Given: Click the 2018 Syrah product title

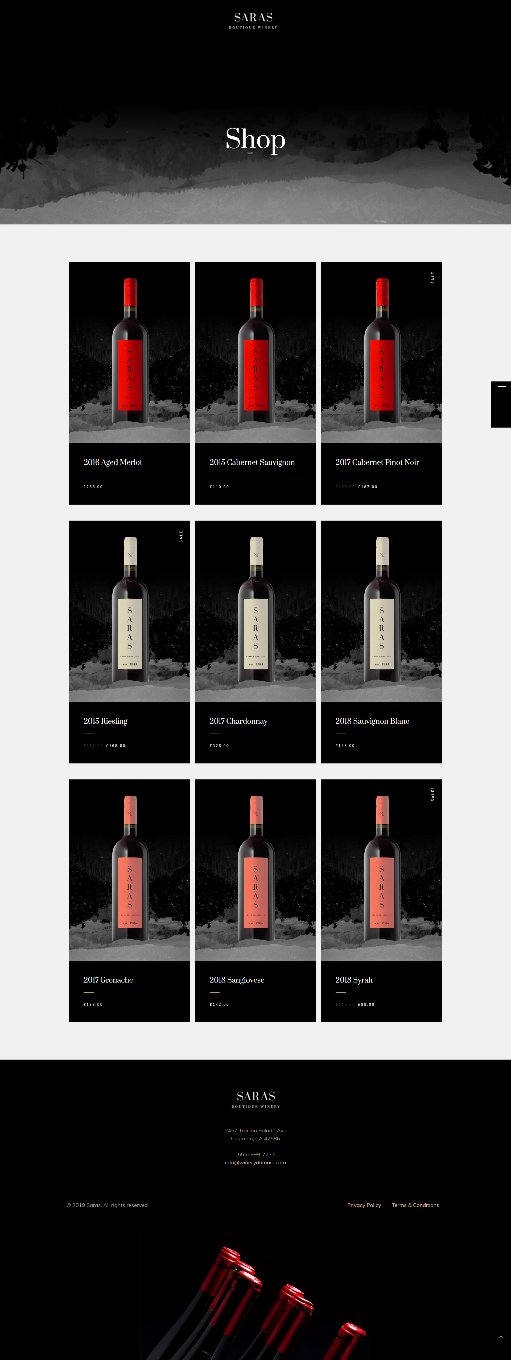Looking at the screenshot, I should pos(354,979).
